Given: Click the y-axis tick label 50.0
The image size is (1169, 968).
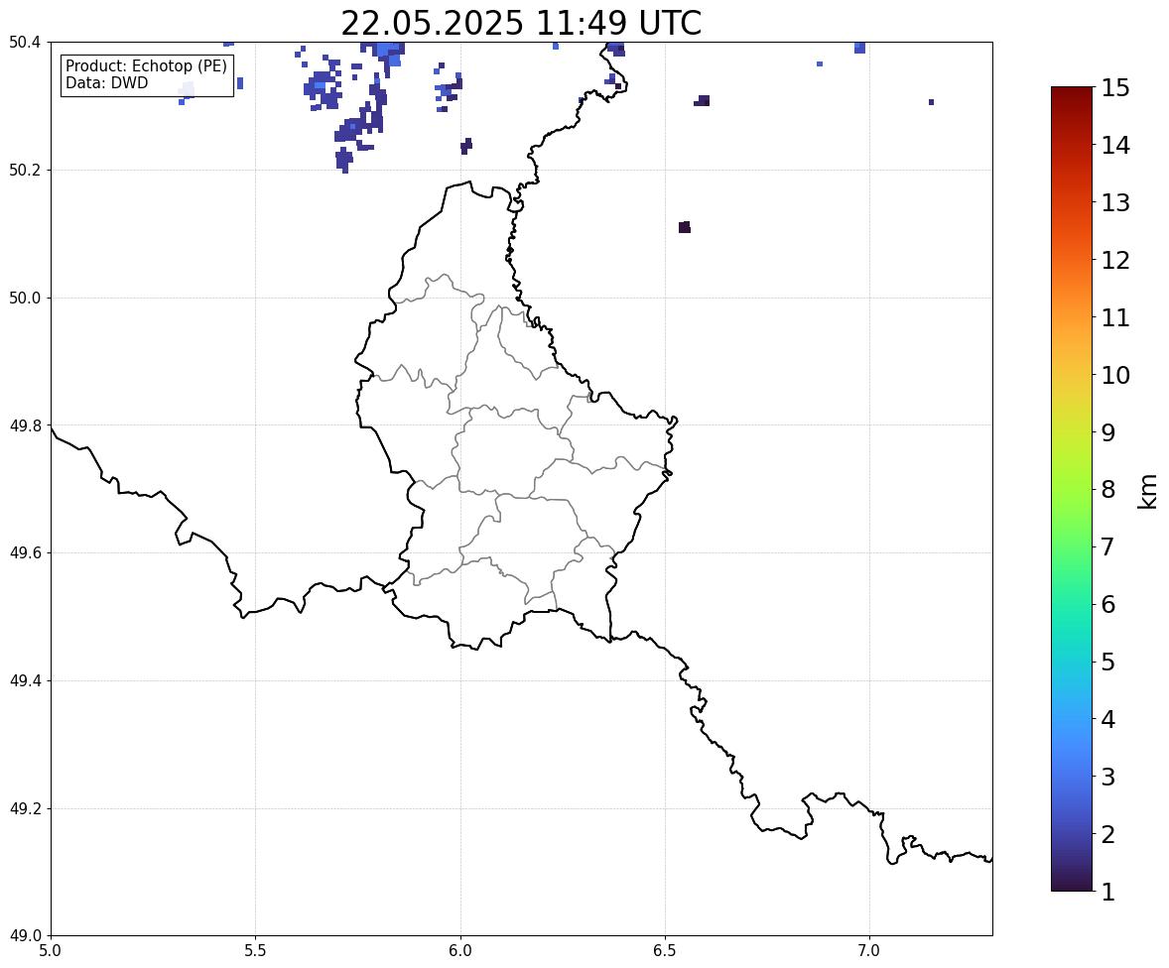Looking at the screenshot, I should (x=25, y=299).
